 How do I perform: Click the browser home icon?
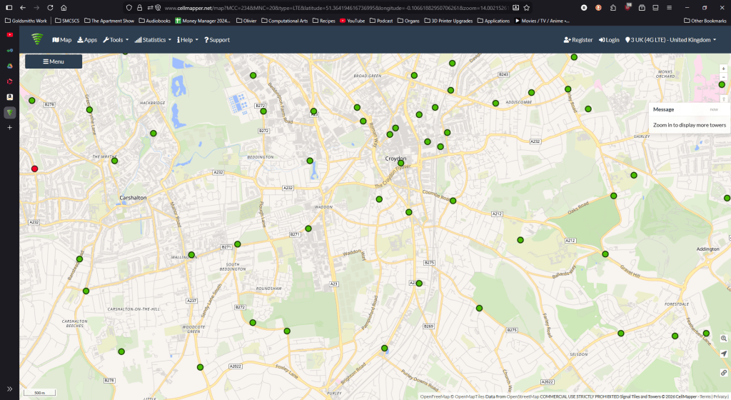coord(64,8)
